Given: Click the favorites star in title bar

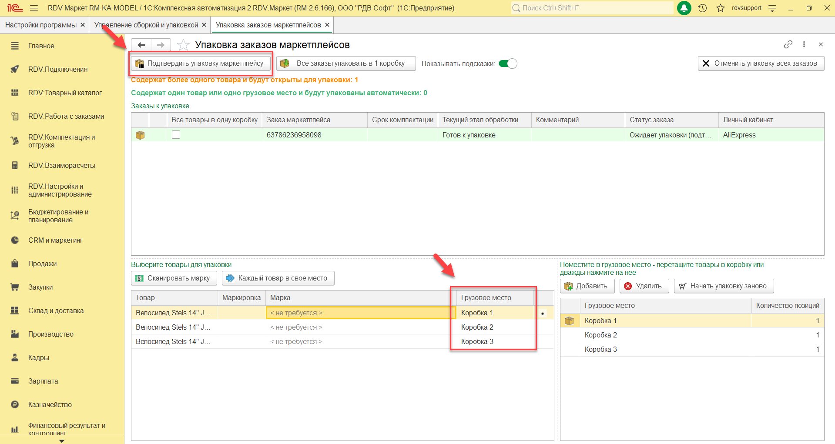Looking at the screenshot, I should tap(721, 8).
